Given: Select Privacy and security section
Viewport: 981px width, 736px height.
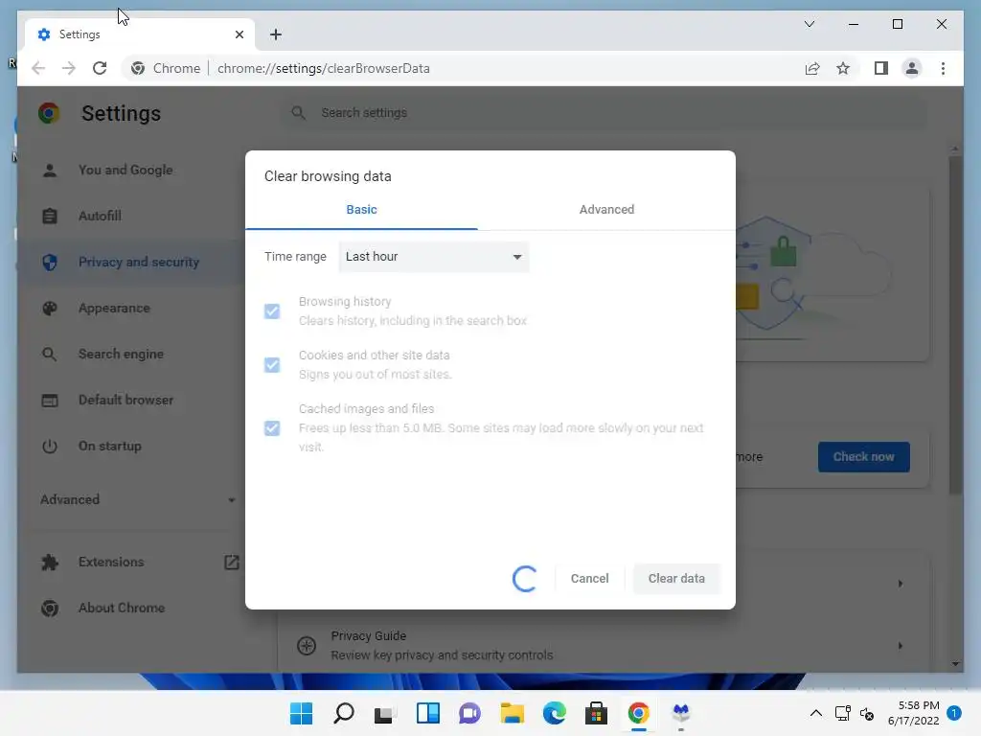Looking at the screenshot, I should pos(139,263).
